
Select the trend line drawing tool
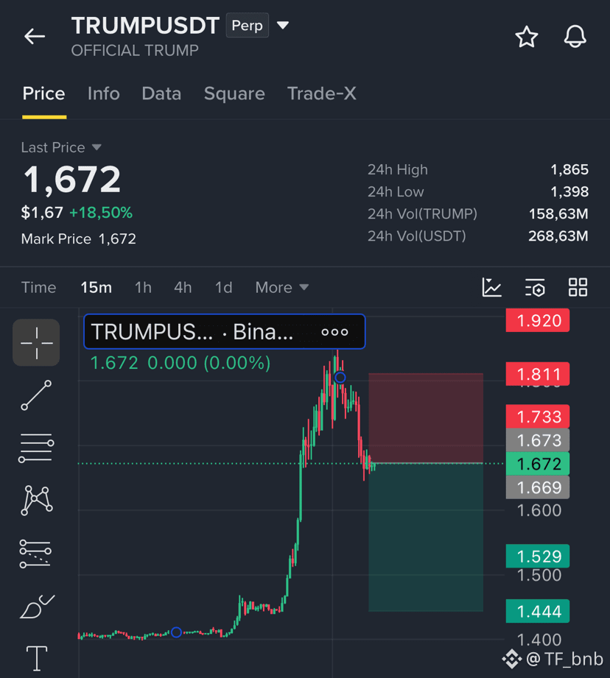[x=36, y=395]
